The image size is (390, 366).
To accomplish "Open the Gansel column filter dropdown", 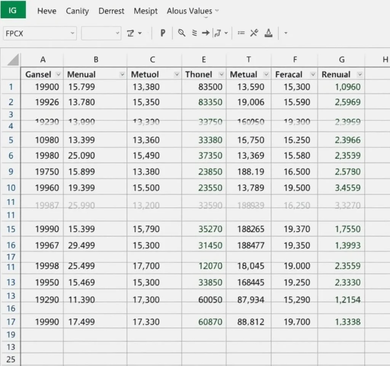I will pyautogui.click(x=58, y=74).
